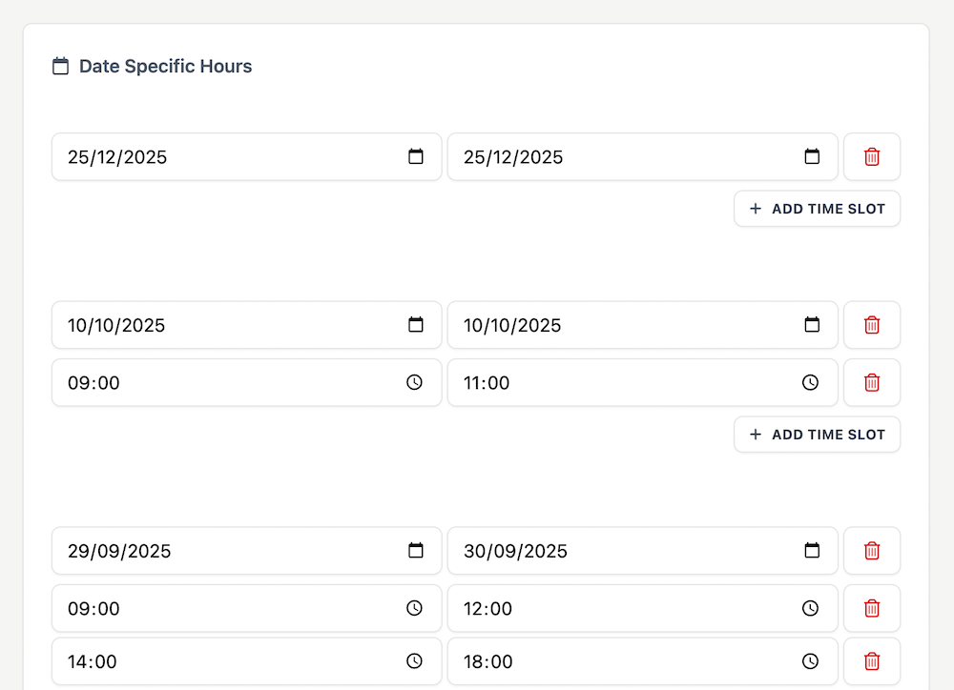The image size is (954, 690).
Task: Open clock picker for 18:00 end time
Action: (810, 661)
